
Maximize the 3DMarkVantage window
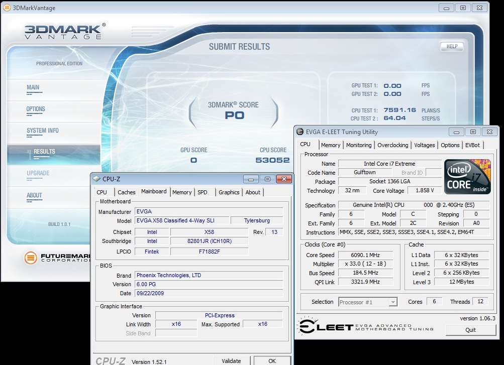[x=463, y=8]
